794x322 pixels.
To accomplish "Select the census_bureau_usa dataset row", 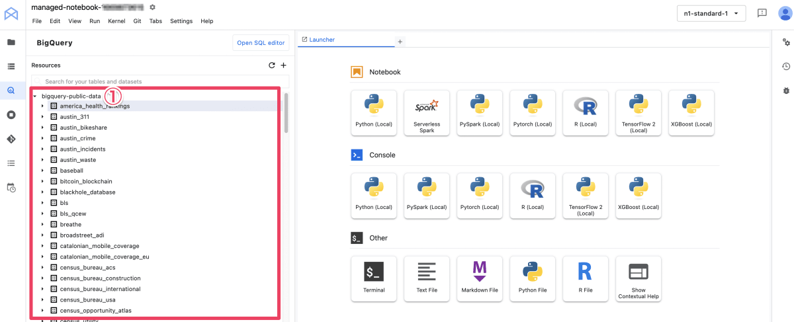I will click(x=156, y=300).
